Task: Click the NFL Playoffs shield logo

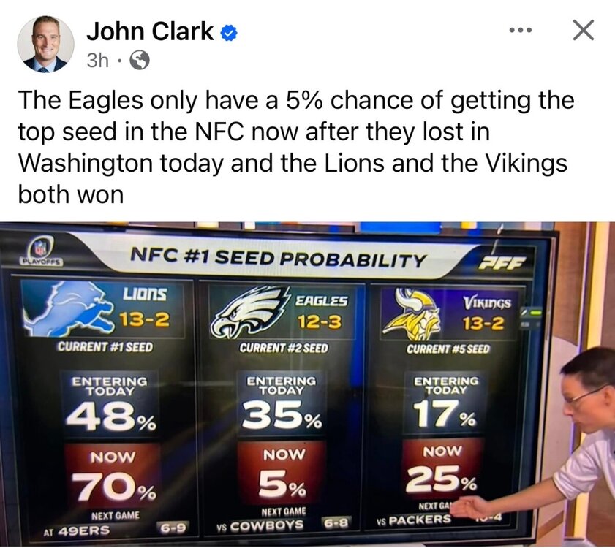Action: [x=42, y=250]
